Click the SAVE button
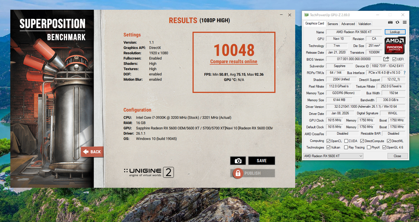419x222 pixels. click(x=262, y=161)
